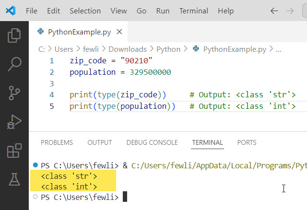
Task: Expand the fewli breadcrumb
Action: 91,49
